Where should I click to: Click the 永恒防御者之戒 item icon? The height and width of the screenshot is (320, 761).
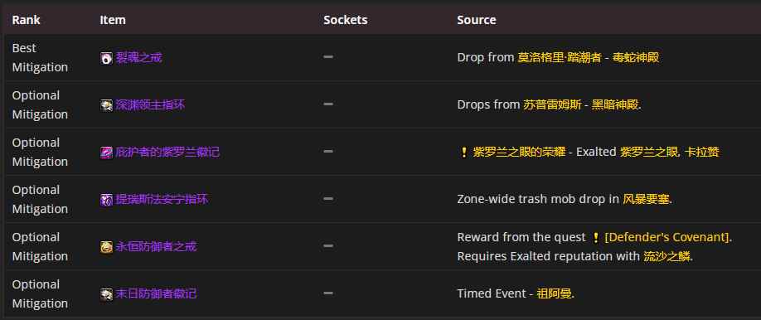[106, 247]
